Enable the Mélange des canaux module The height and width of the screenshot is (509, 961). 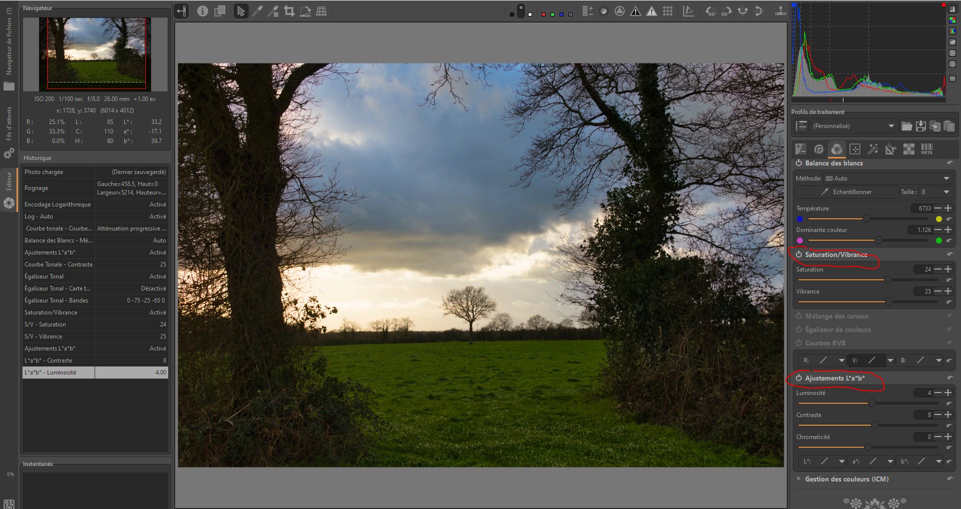(x=799, y=316)
